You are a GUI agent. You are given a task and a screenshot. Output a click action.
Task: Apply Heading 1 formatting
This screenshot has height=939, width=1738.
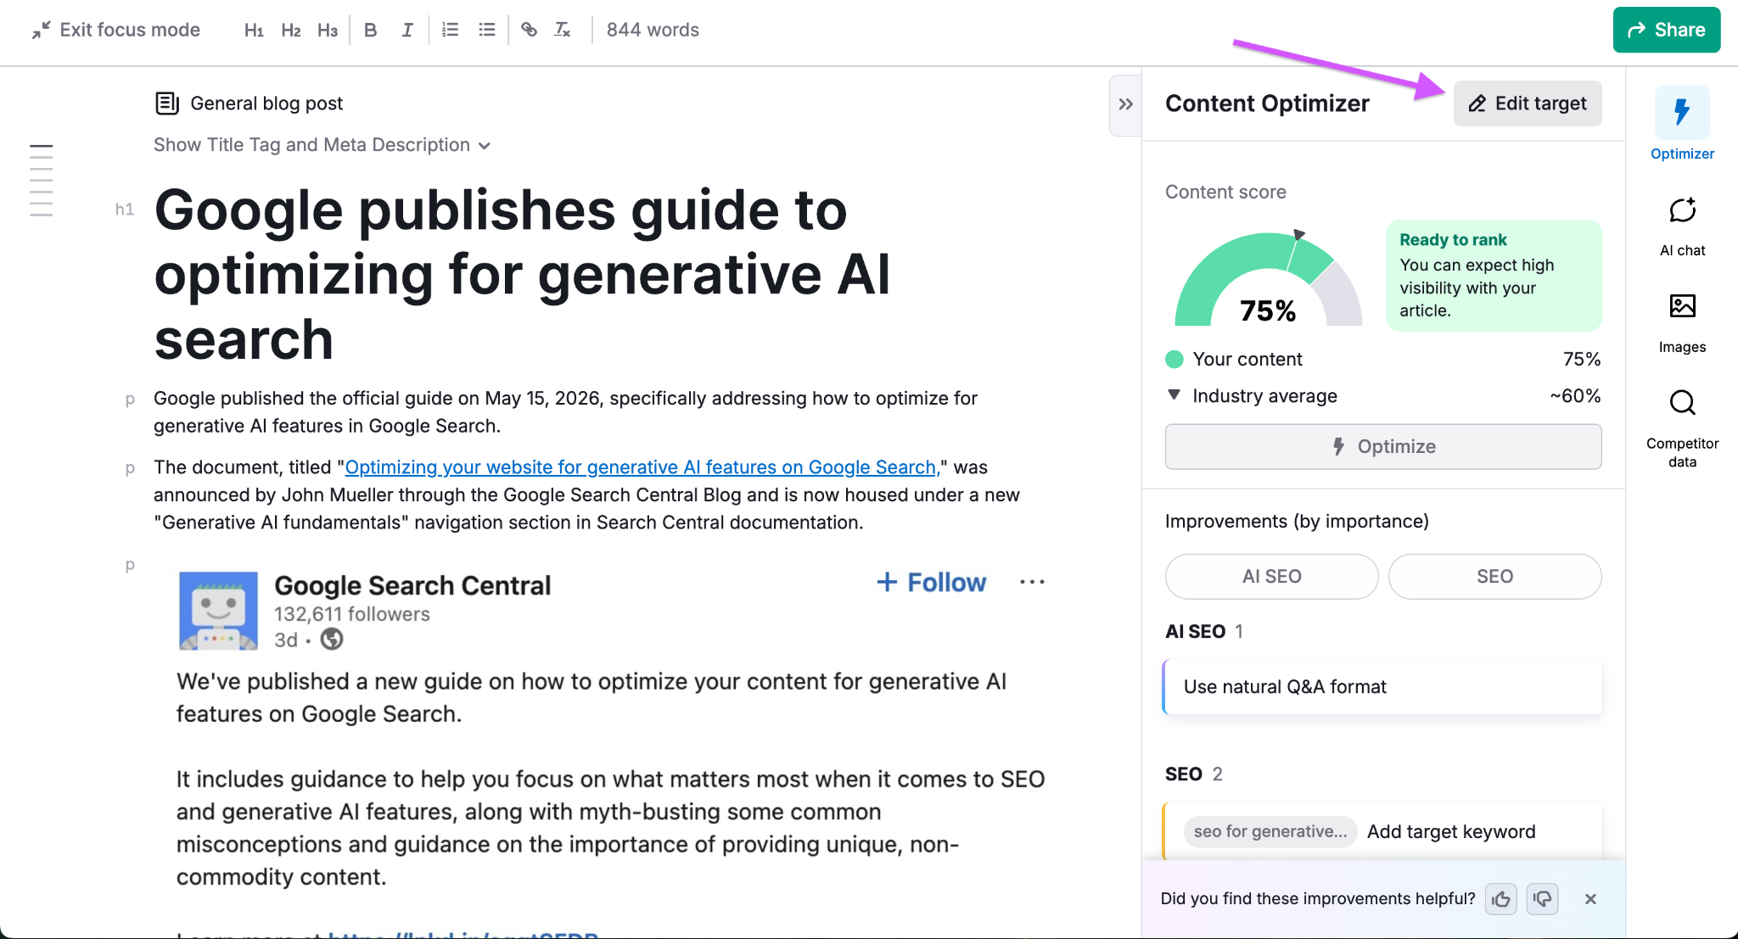point(254,31)
